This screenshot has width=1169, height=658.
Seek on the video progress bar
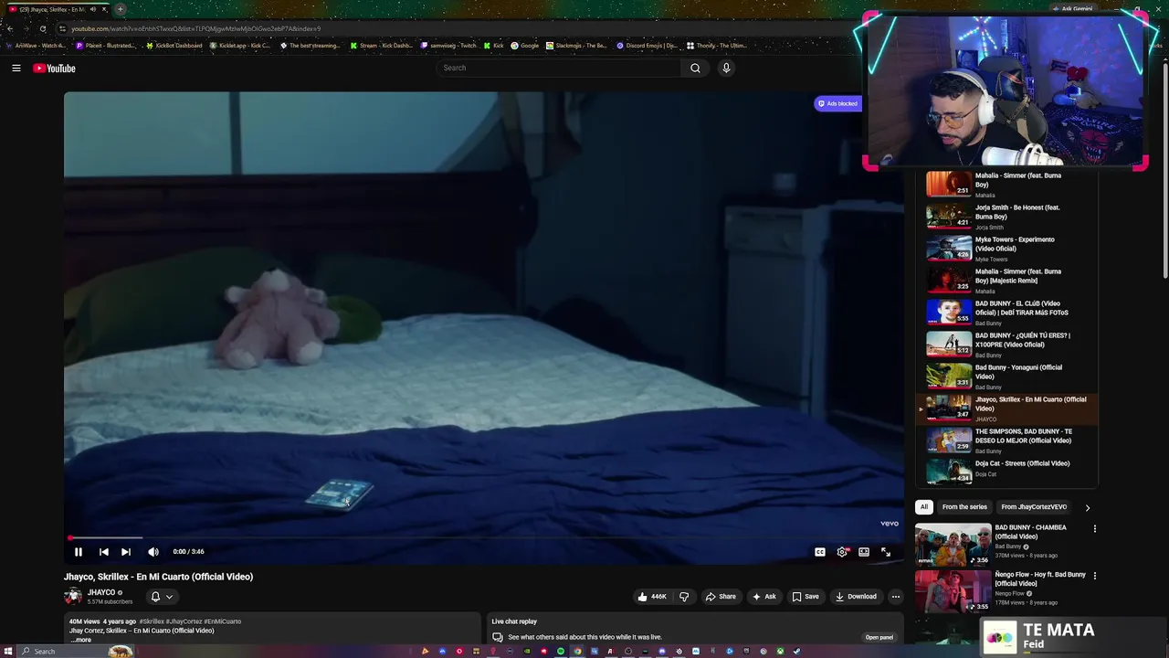pyautogui.click(x=484, y=538)
